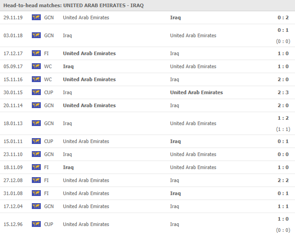The width and height of the screenshot is (295, 235).
Task: Select the 2 : 2 result from 27.12.08
Action: coord(284,180)
